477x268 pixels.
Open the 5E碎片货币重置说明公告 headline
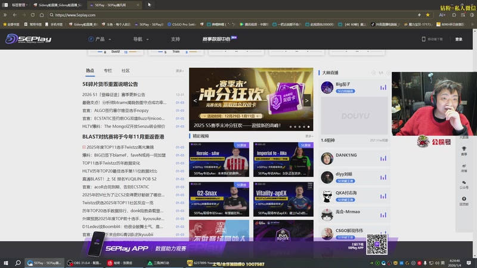coord(110,84)
